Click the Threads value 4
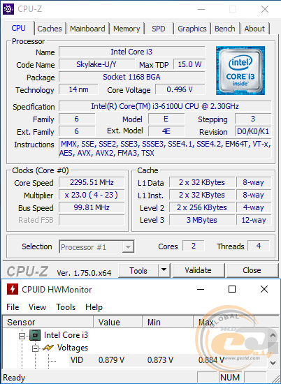 coord(259,246)
